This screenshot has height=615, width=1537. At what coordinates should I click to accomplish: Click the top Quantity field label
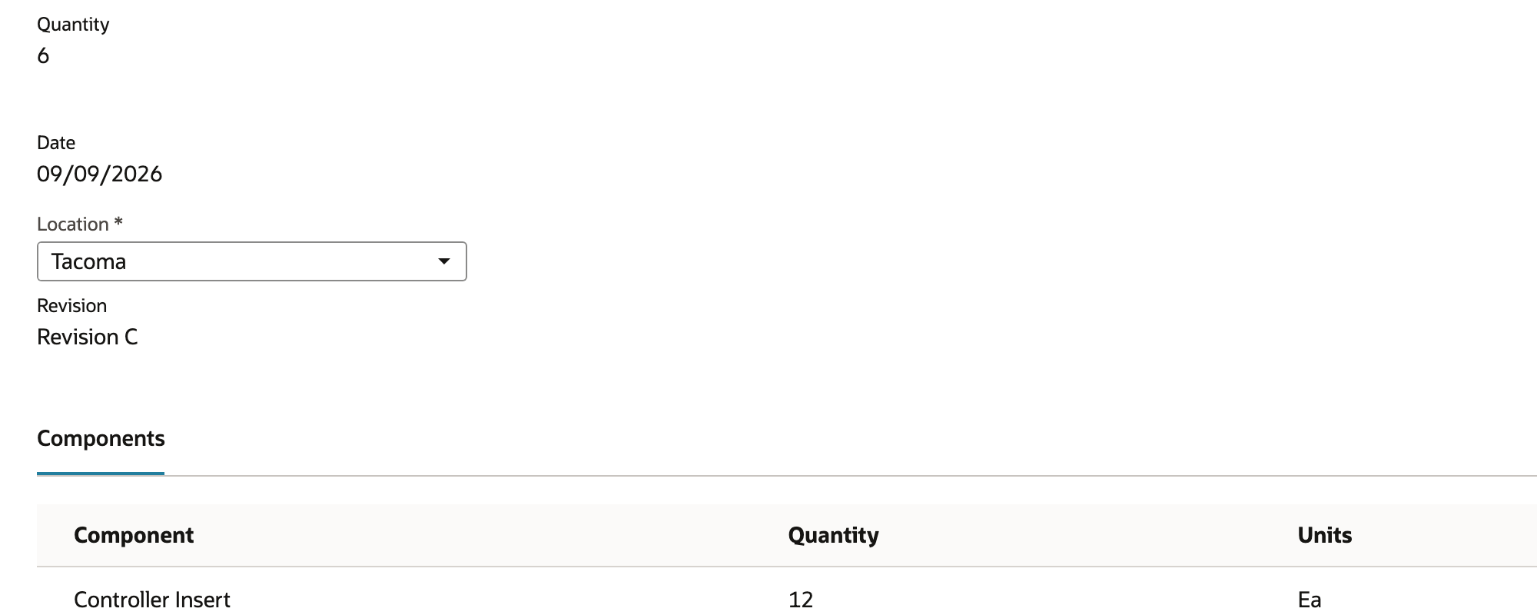pyautogui.click(x=73, y=25)
